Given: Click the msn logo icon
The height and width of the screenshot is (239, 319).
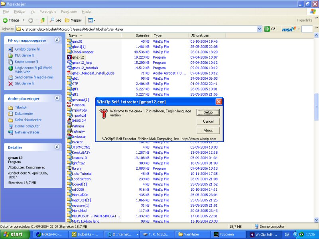Looking at the screenshot, I should coord(289,29).
